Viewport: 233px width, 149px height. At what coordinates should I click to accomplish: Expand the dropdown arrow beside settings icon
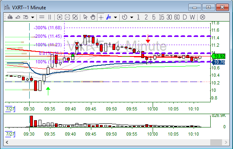(33, 17)
